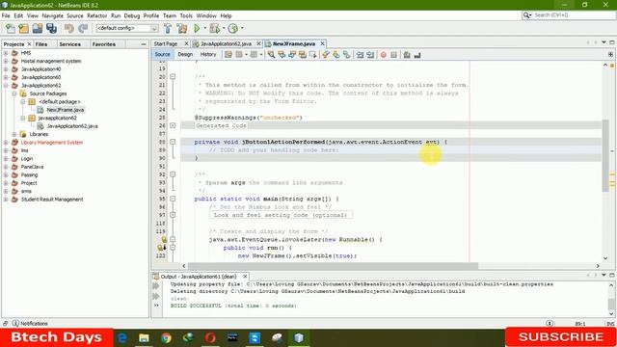Click the Clean and Build icon

tap(182, 28)
